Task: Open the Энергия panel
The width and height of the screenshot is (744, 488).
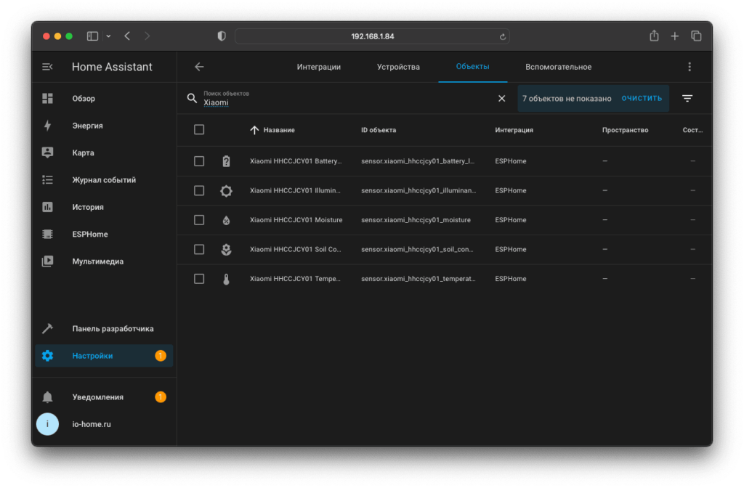Action: coord(104,126)
